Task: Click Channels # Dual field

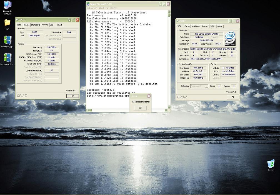Action: pyautogui.click(x=69, y=32)
